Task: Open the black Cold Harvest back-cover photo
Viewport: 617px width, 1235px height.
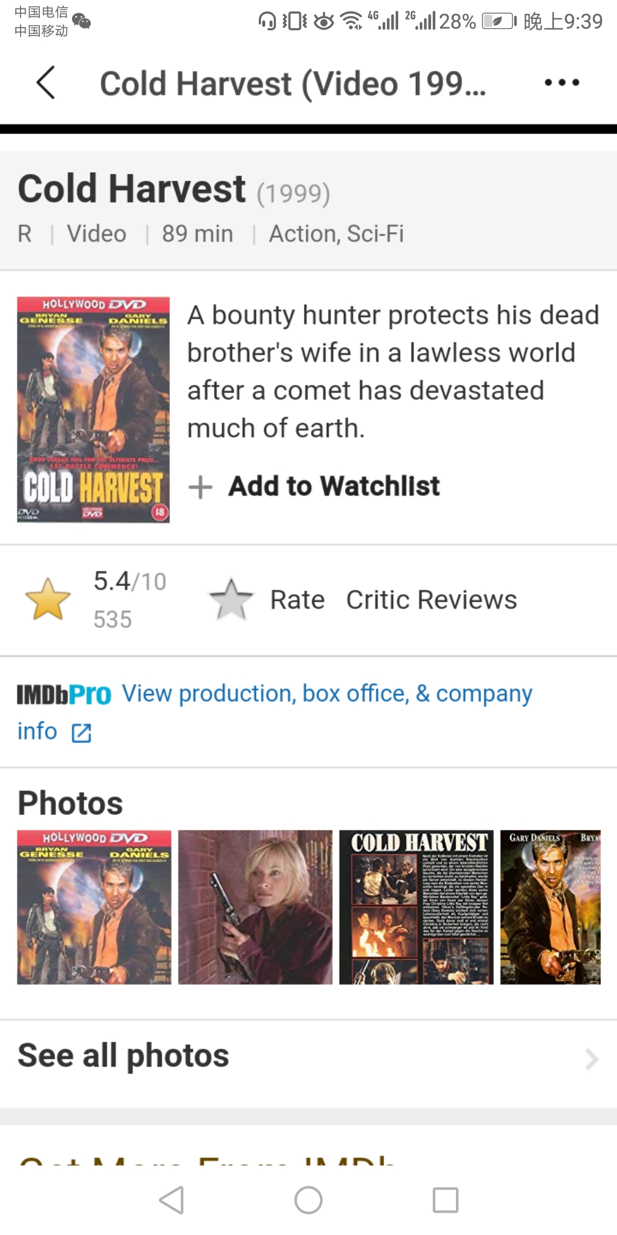Action: coord(416,907)
